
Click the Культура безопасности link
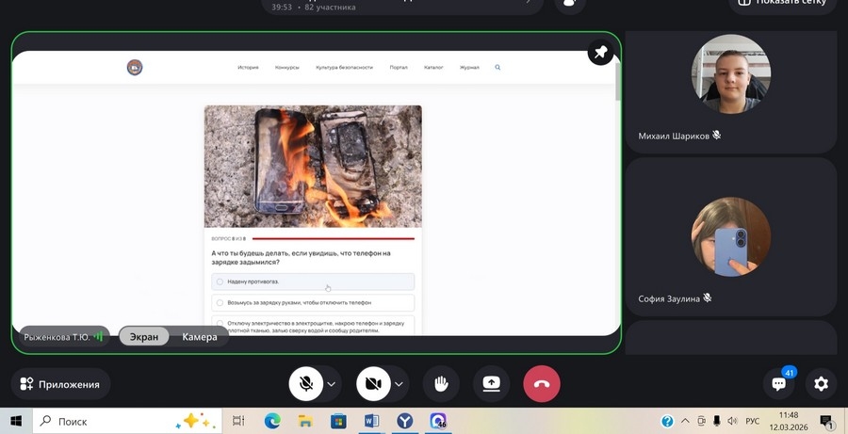[344, 68]
